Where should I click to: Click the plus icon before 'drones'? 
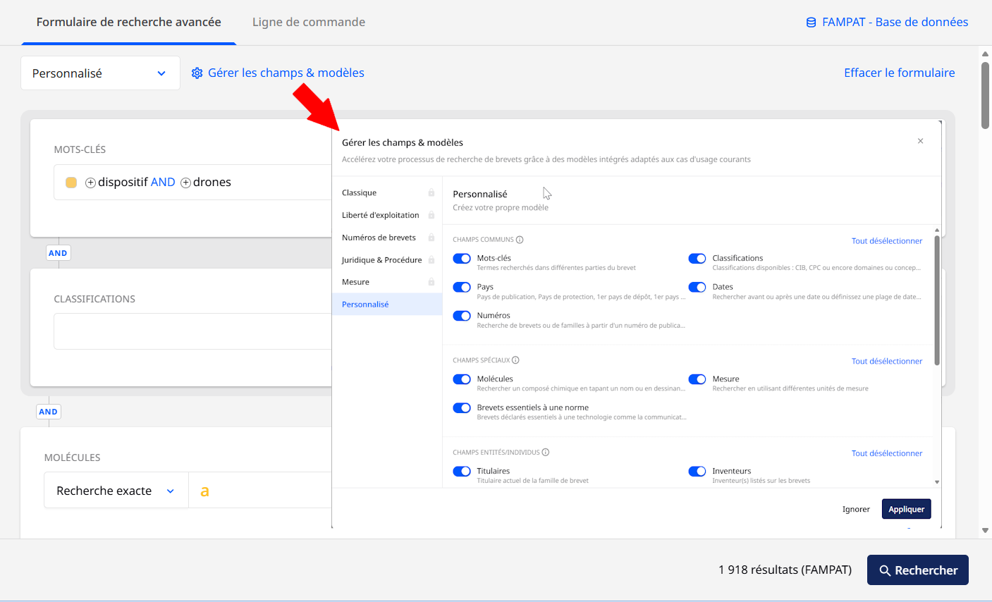tap(186, 183)
